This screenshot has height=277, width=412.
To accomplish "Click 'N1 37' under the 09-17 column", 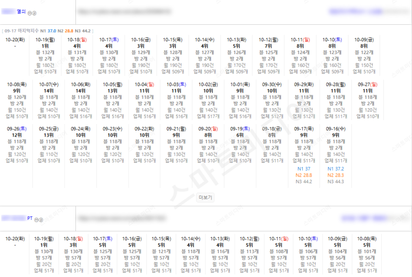I will pos(304,169).
